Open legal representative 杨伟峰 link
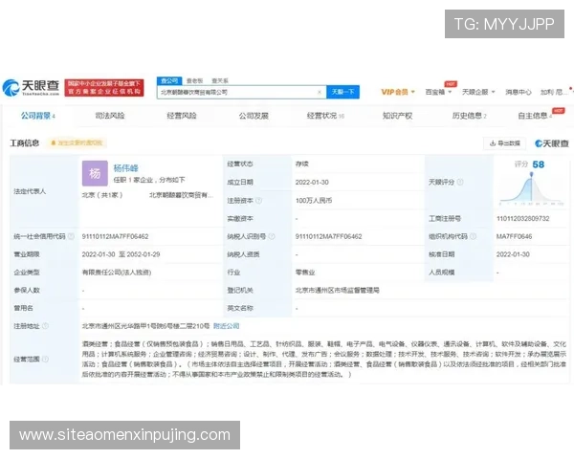The width and height of the screenshot is (574, 459). coord(126,168)
